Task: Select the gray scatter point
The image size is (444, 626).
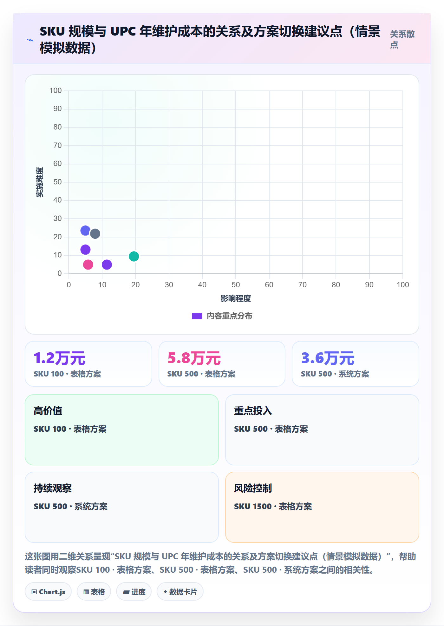Action: pyautogui.click(x=95, y=234)
